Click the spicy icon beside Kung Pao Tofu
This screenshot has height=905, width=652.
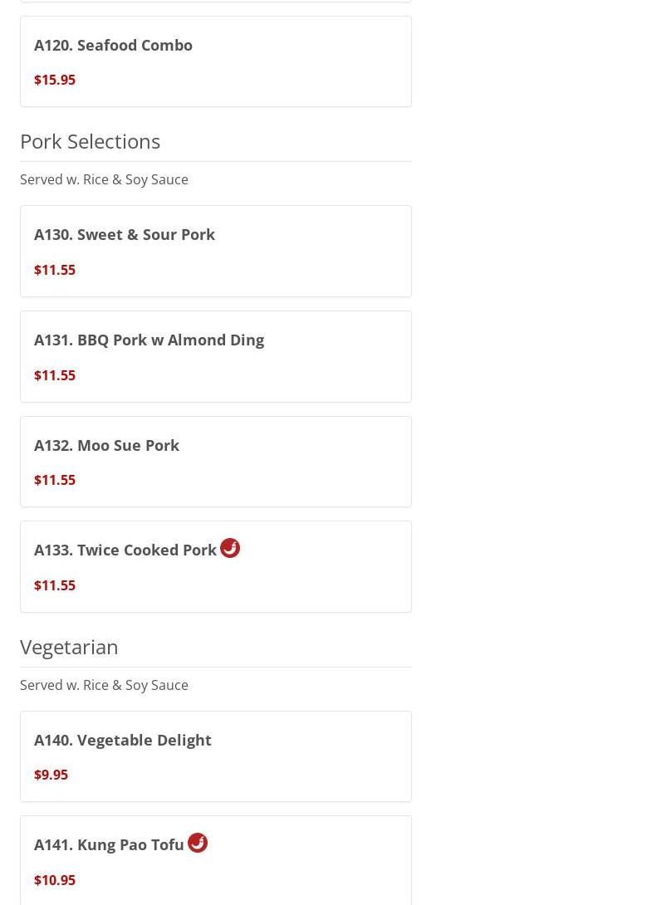point(198,843)
